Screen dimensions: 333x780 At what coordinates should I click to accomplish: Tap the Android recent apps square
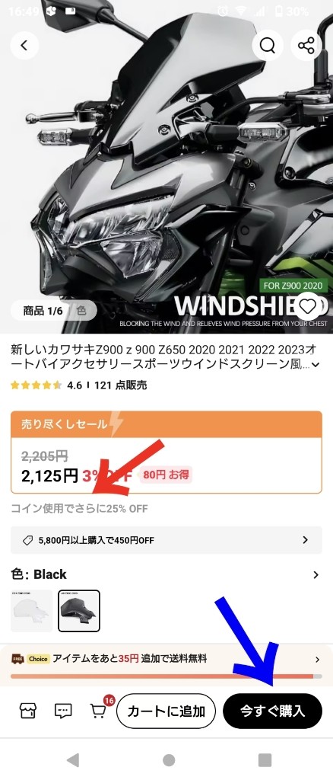pyautogui.click(x=265, y=759)
